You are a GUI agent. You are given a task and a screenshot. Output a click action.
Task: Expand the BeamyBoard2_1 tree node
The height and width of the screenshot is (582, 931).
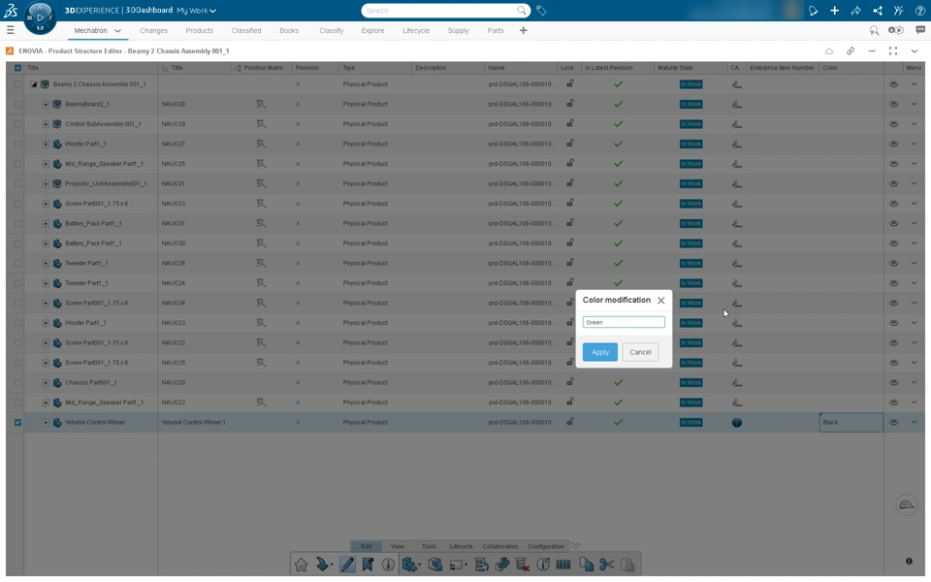pos(46,105)
